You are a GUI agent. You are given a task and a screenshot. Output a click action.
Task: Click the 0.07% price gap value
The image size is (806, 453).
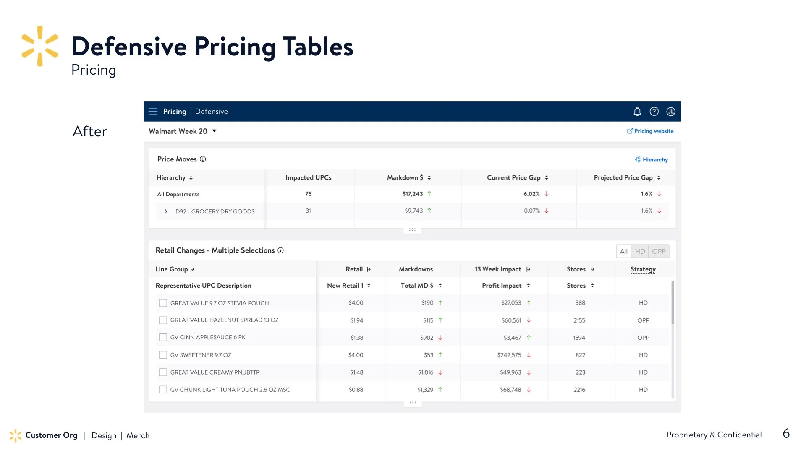click(x=532, y=211)
